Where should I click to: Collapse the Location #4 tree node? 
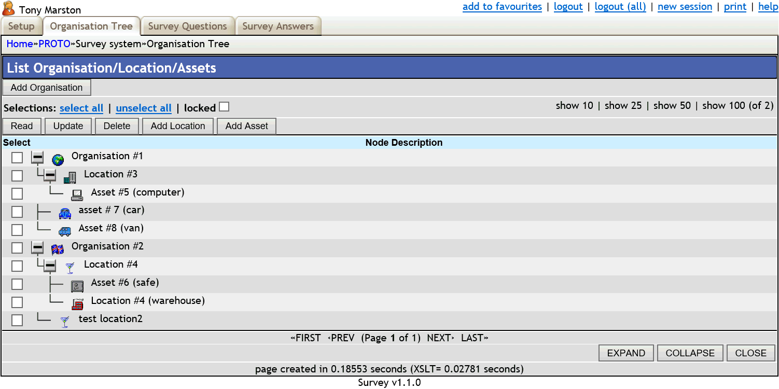pyautogui.click(x=50, y=266)
